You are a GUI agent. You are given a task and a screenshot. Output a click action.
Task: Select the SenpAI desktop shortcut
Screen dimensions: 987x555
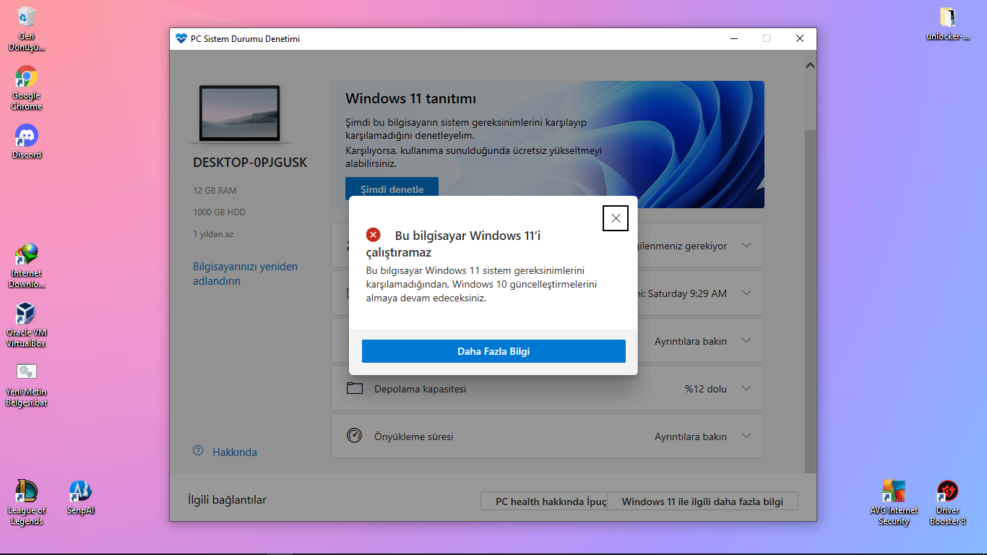81,497
